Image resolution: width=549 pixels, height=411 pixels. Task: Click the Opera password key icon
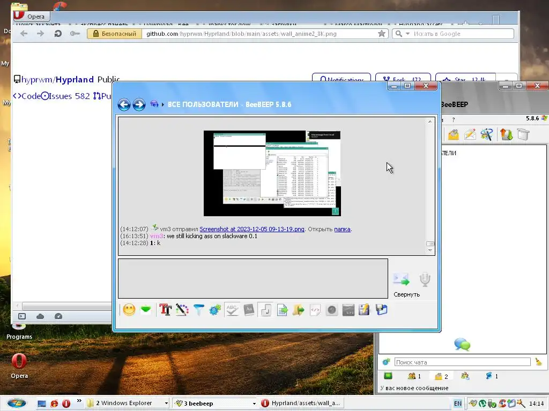(75, 34)
